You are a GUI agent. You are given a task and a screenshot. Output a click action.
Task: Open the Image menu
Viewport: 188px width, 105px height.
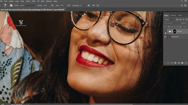point(11,1)
